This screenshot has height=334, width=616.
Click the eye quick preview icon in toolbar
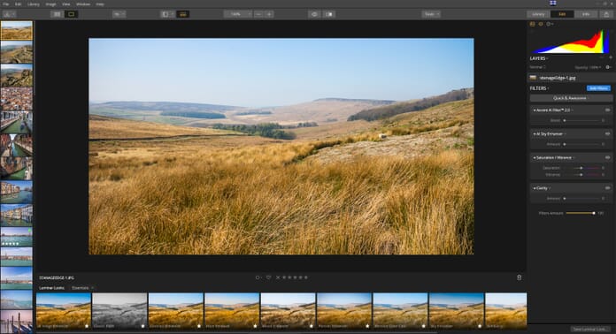tap(314, 14)
